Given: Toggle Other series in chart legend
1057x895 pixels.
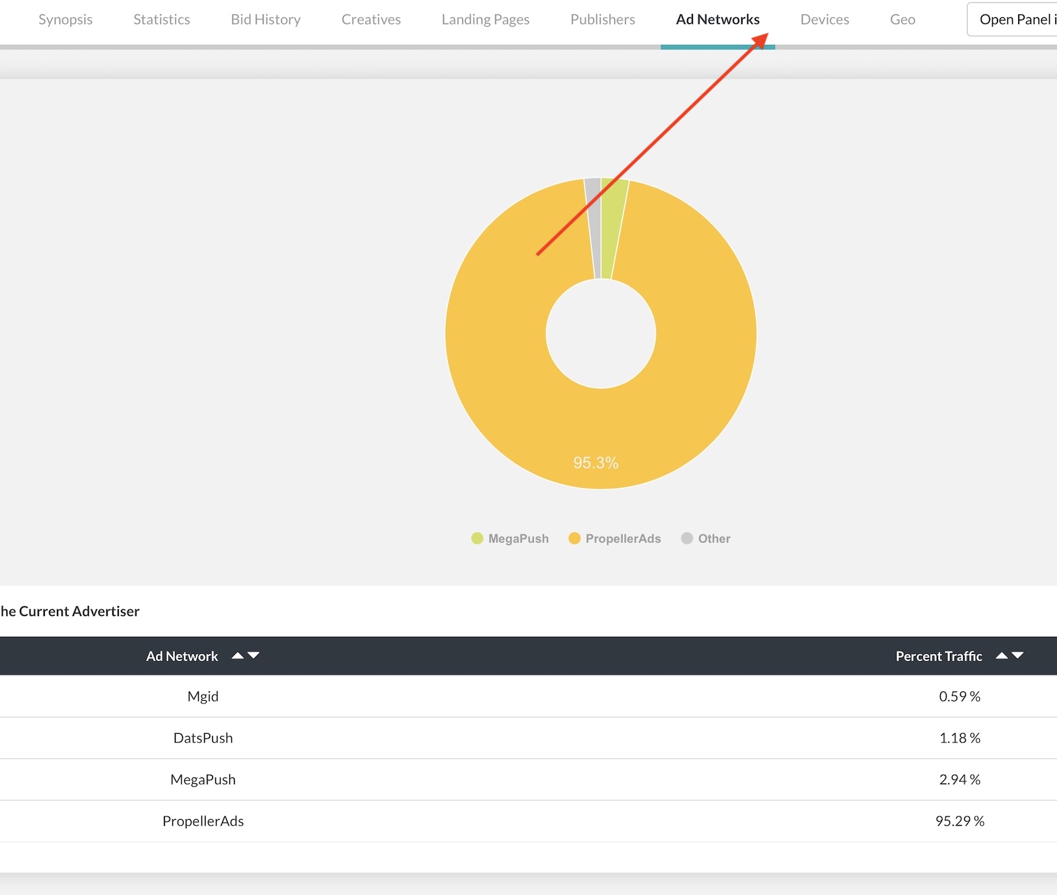Looking at the screenshot, I should pyautogui.click(x=706, y=538).
